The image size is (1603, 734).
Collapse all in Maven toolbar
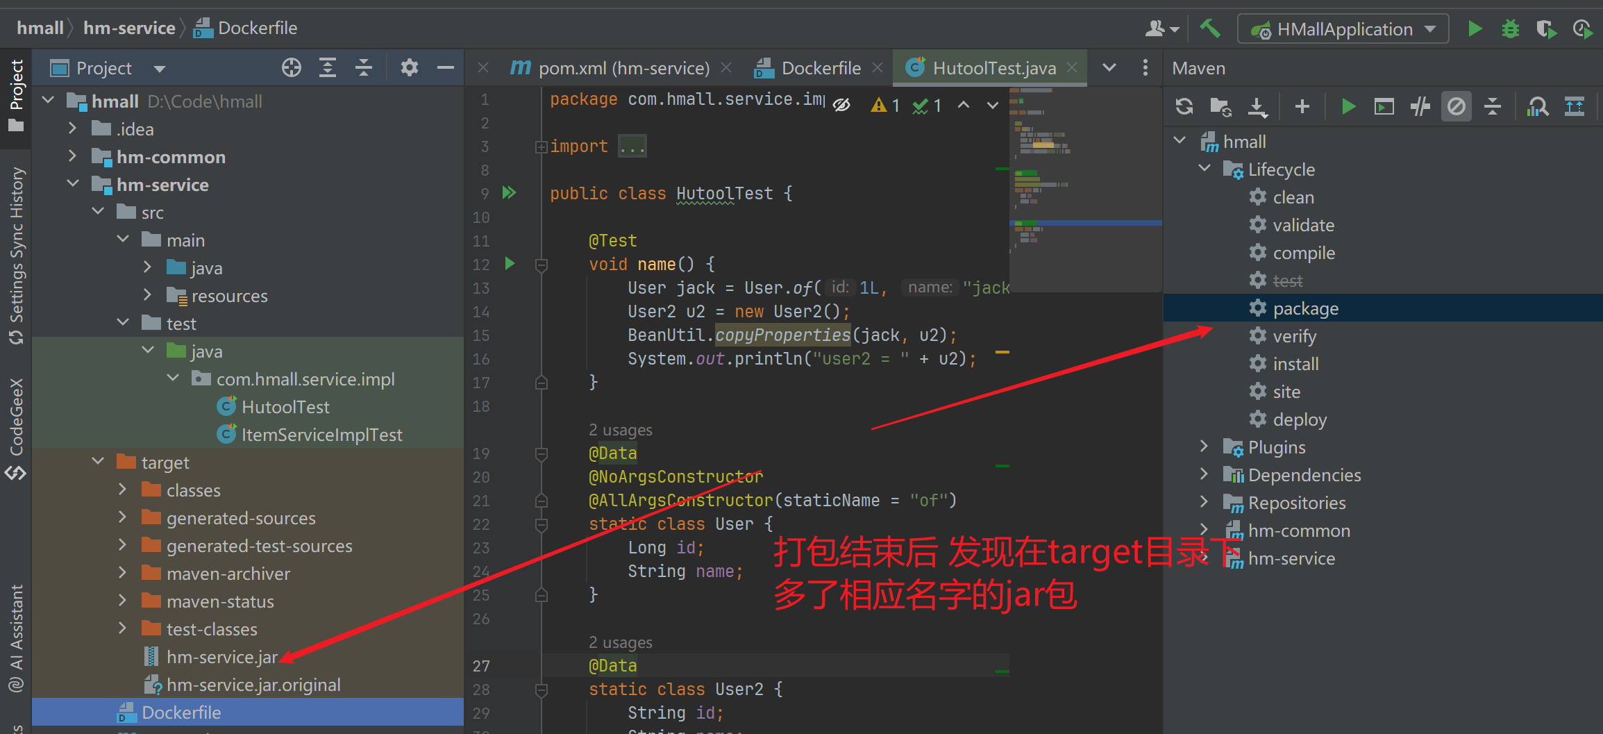(x=1493, y=106)
